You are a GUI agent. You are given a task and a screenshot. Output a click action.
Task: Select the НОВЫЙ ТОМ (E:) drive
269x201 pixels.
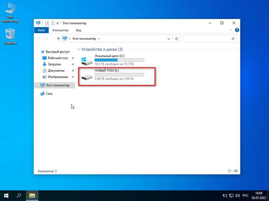point(113,75)
